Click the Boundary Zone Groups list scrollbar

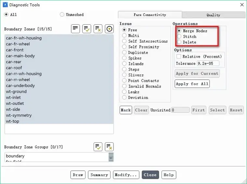click(x=111, y=157)
